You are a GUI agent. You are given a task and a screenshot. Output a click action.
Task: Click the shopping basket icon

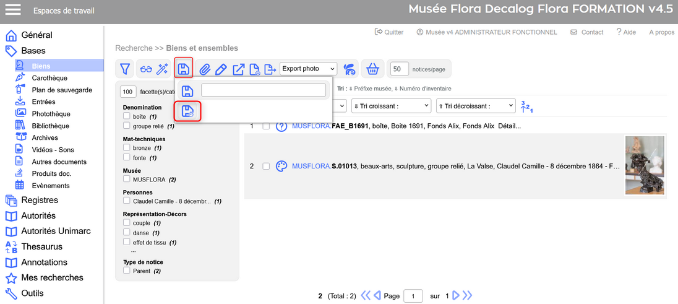[x=372, y=69]
